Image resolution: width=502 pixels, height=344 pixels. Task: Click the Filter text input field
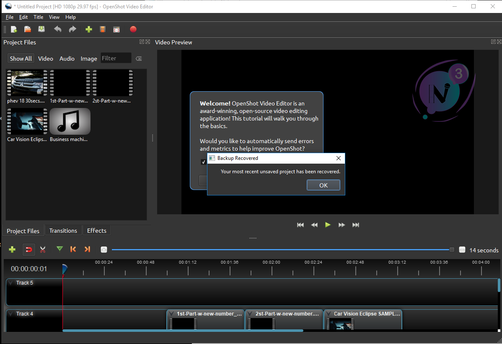click(x=116, y=58)
